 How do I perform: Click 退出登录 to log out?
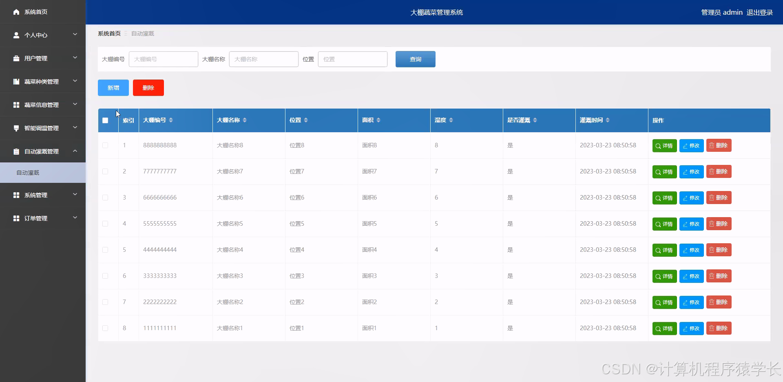[760, 13]
